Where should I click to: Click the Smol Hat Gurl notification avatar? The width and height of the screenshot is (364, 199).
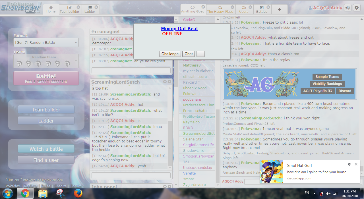pos(271,172)
